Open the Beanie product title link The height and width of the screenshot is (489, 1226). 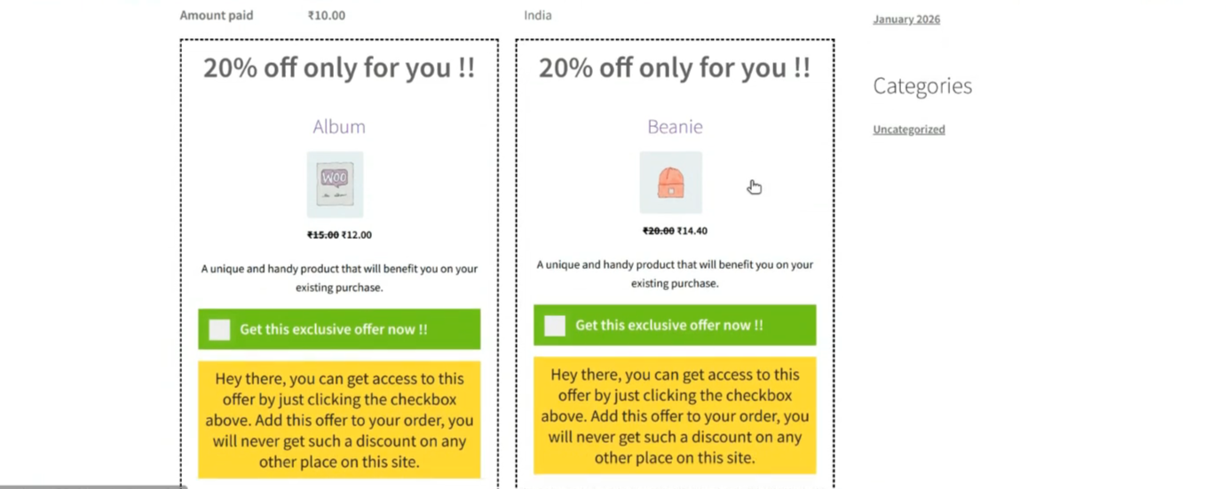(675, 127)
